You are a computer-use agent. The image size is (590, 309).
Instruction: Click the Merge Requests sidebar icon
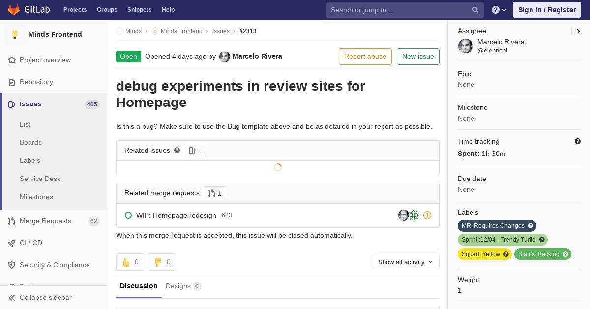12,221
